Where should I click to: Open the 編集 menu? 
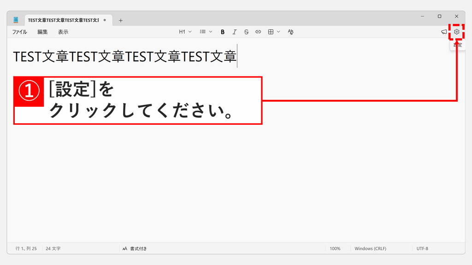[x=42, y=32]
